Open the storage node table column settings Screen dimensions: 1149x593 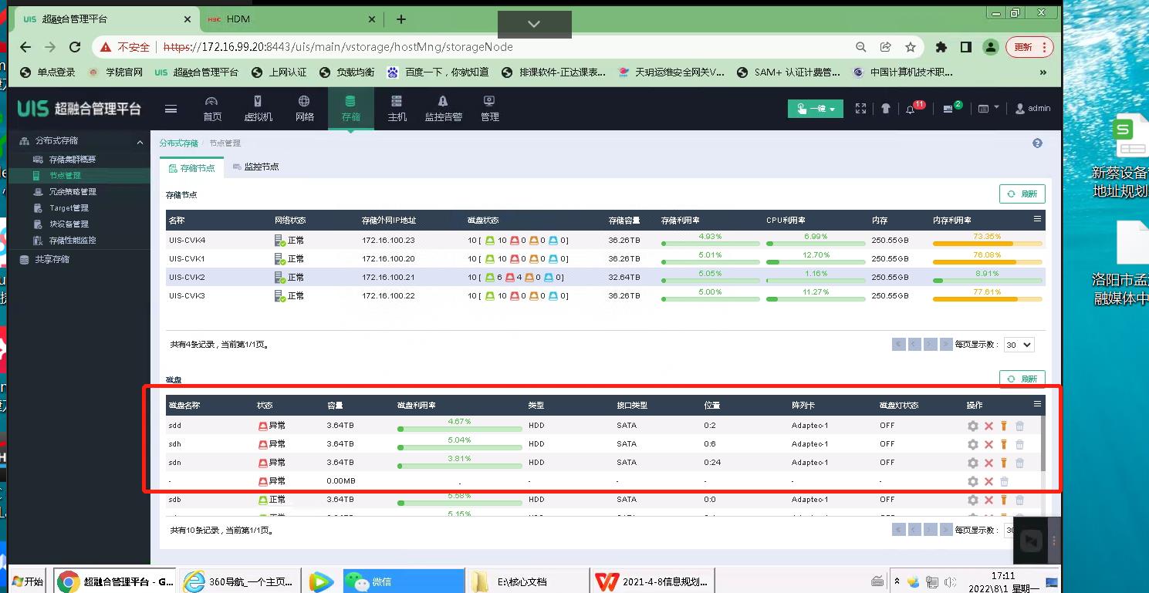1037,220
